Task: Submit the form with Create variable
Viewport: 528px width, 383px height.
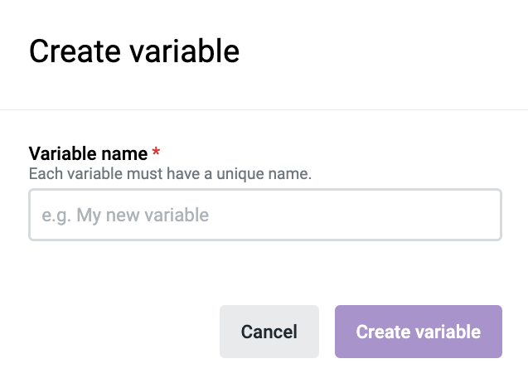Action: [418, 332]
